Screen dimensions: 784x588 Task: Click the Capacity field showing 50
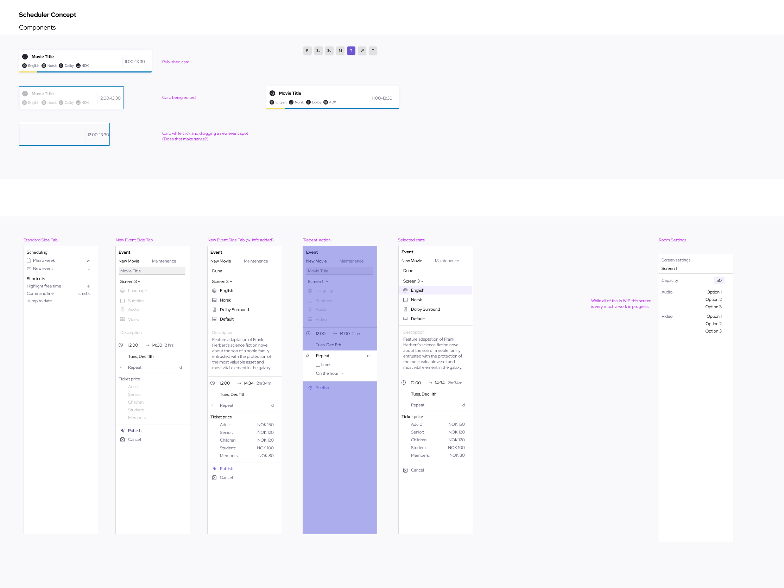click(719, 280)
